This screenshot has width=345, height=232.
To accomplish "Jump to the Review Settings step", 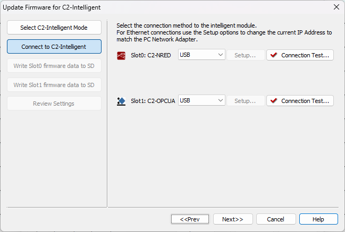I will 54,104.
